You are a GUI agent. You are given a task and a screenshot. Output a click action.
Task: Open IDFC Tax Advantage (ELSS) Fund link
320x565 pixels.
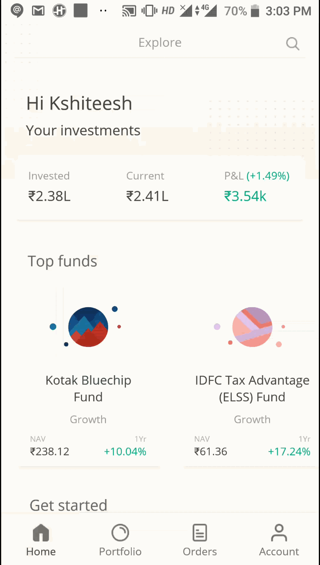coord(252,388)
